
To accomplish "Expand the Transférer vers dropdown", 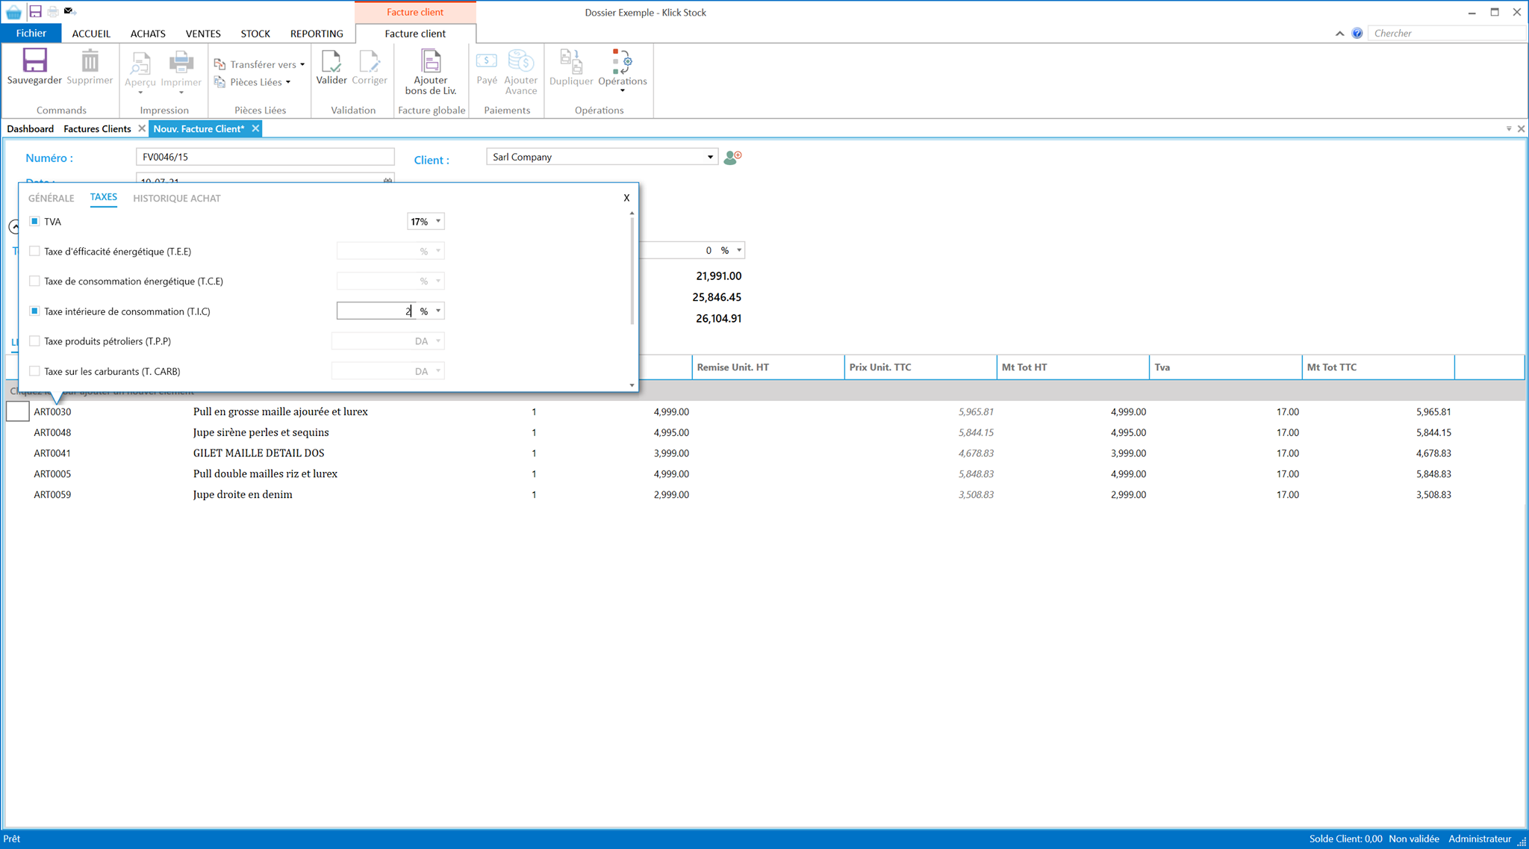I will (x=302, y=64).
